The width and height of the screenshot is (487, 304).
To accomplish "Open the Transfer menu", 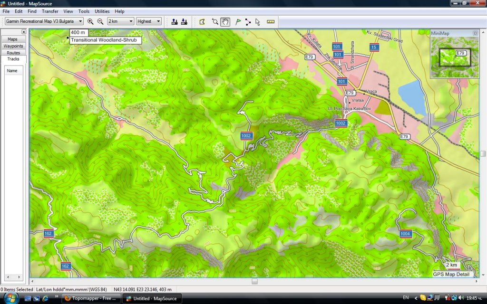I will pyautogui.click(x=50, y=11).
